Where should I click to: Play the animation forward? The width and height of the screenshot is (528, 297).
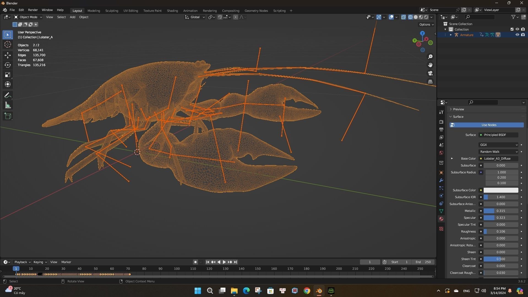point(224,262)
